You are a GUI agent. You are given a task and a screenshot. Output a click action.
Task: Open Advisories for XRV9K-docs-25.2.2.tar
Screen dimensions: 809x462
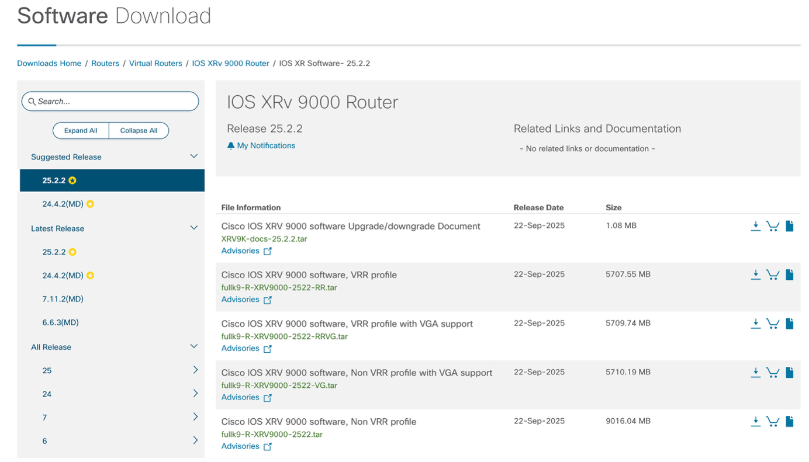click(x=240, y=251)
